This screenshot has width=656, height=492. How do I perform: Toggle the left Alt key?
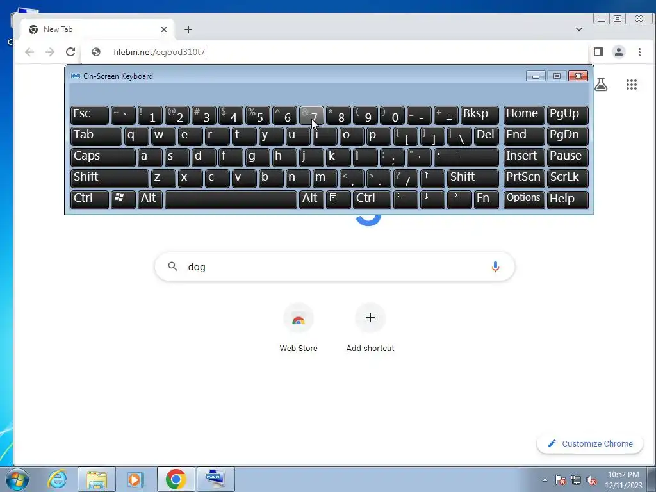click(150, 199)
